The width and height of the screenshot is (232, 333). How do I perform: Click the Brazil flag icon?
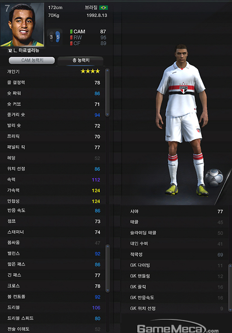pyautogui.click(x=104, y=8)
